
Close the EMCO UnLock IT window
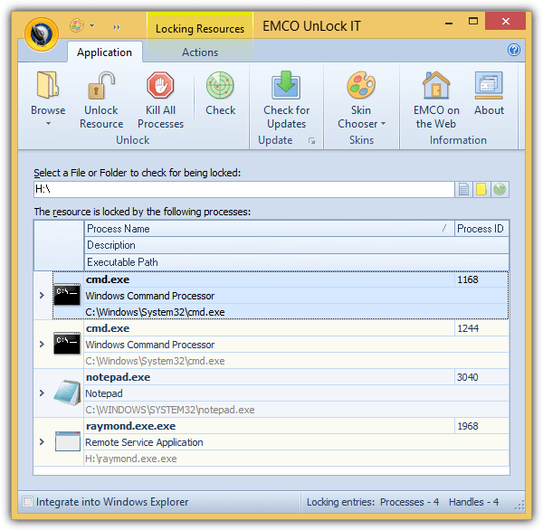tap(506, 22)
